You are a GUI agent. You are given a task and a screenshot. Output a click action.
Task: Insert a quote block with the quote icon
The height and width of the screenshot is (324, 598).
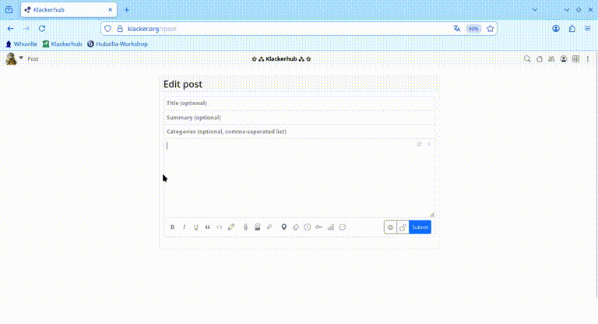point(208,227)
